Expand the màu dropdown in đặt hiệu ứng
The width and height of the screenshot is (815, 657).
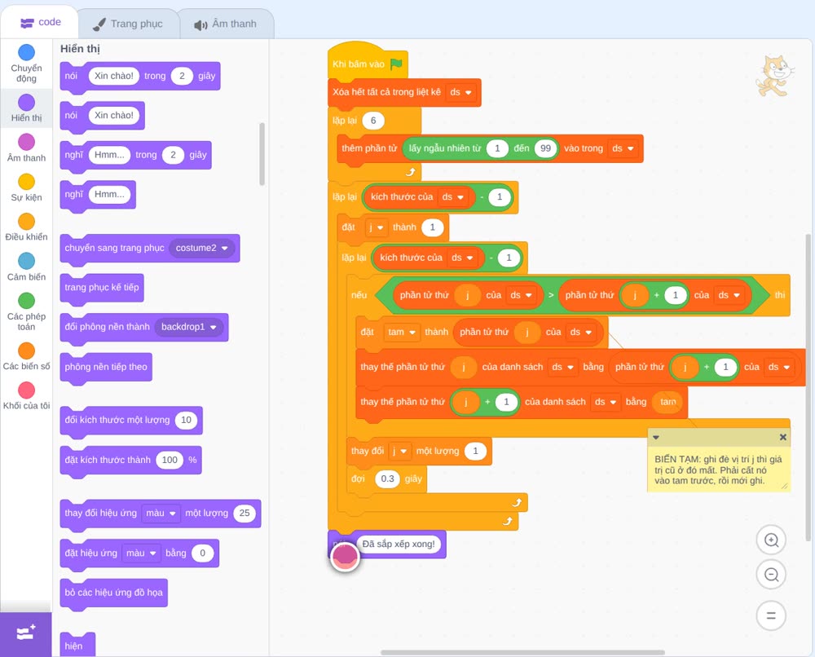pos(141,553)
